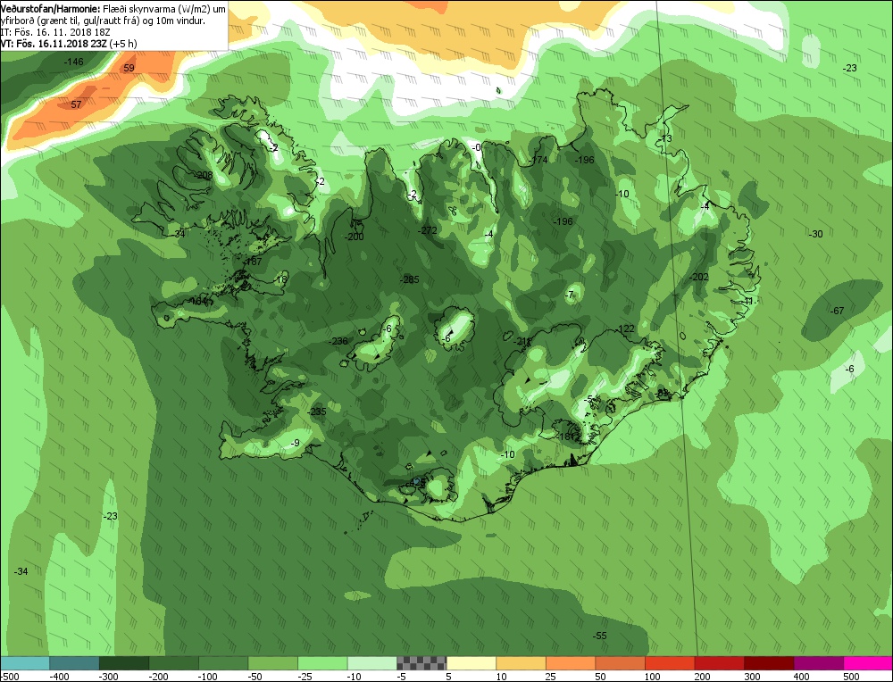
Task: Click the -400 legend scale label
Action: pyautogui.click(x=59, y=677)
